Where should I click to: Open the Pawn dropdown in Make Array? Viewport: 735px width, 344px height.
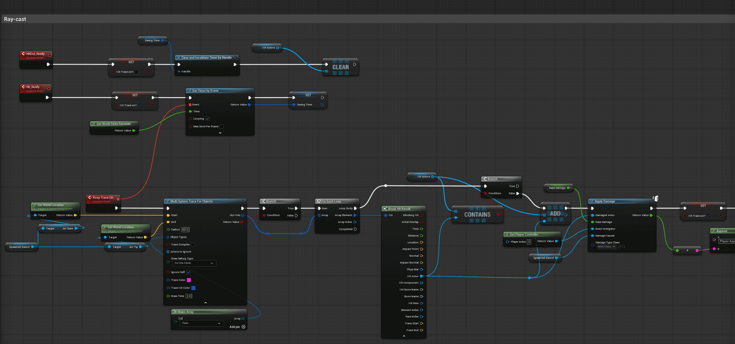click(x=202, y=323)
